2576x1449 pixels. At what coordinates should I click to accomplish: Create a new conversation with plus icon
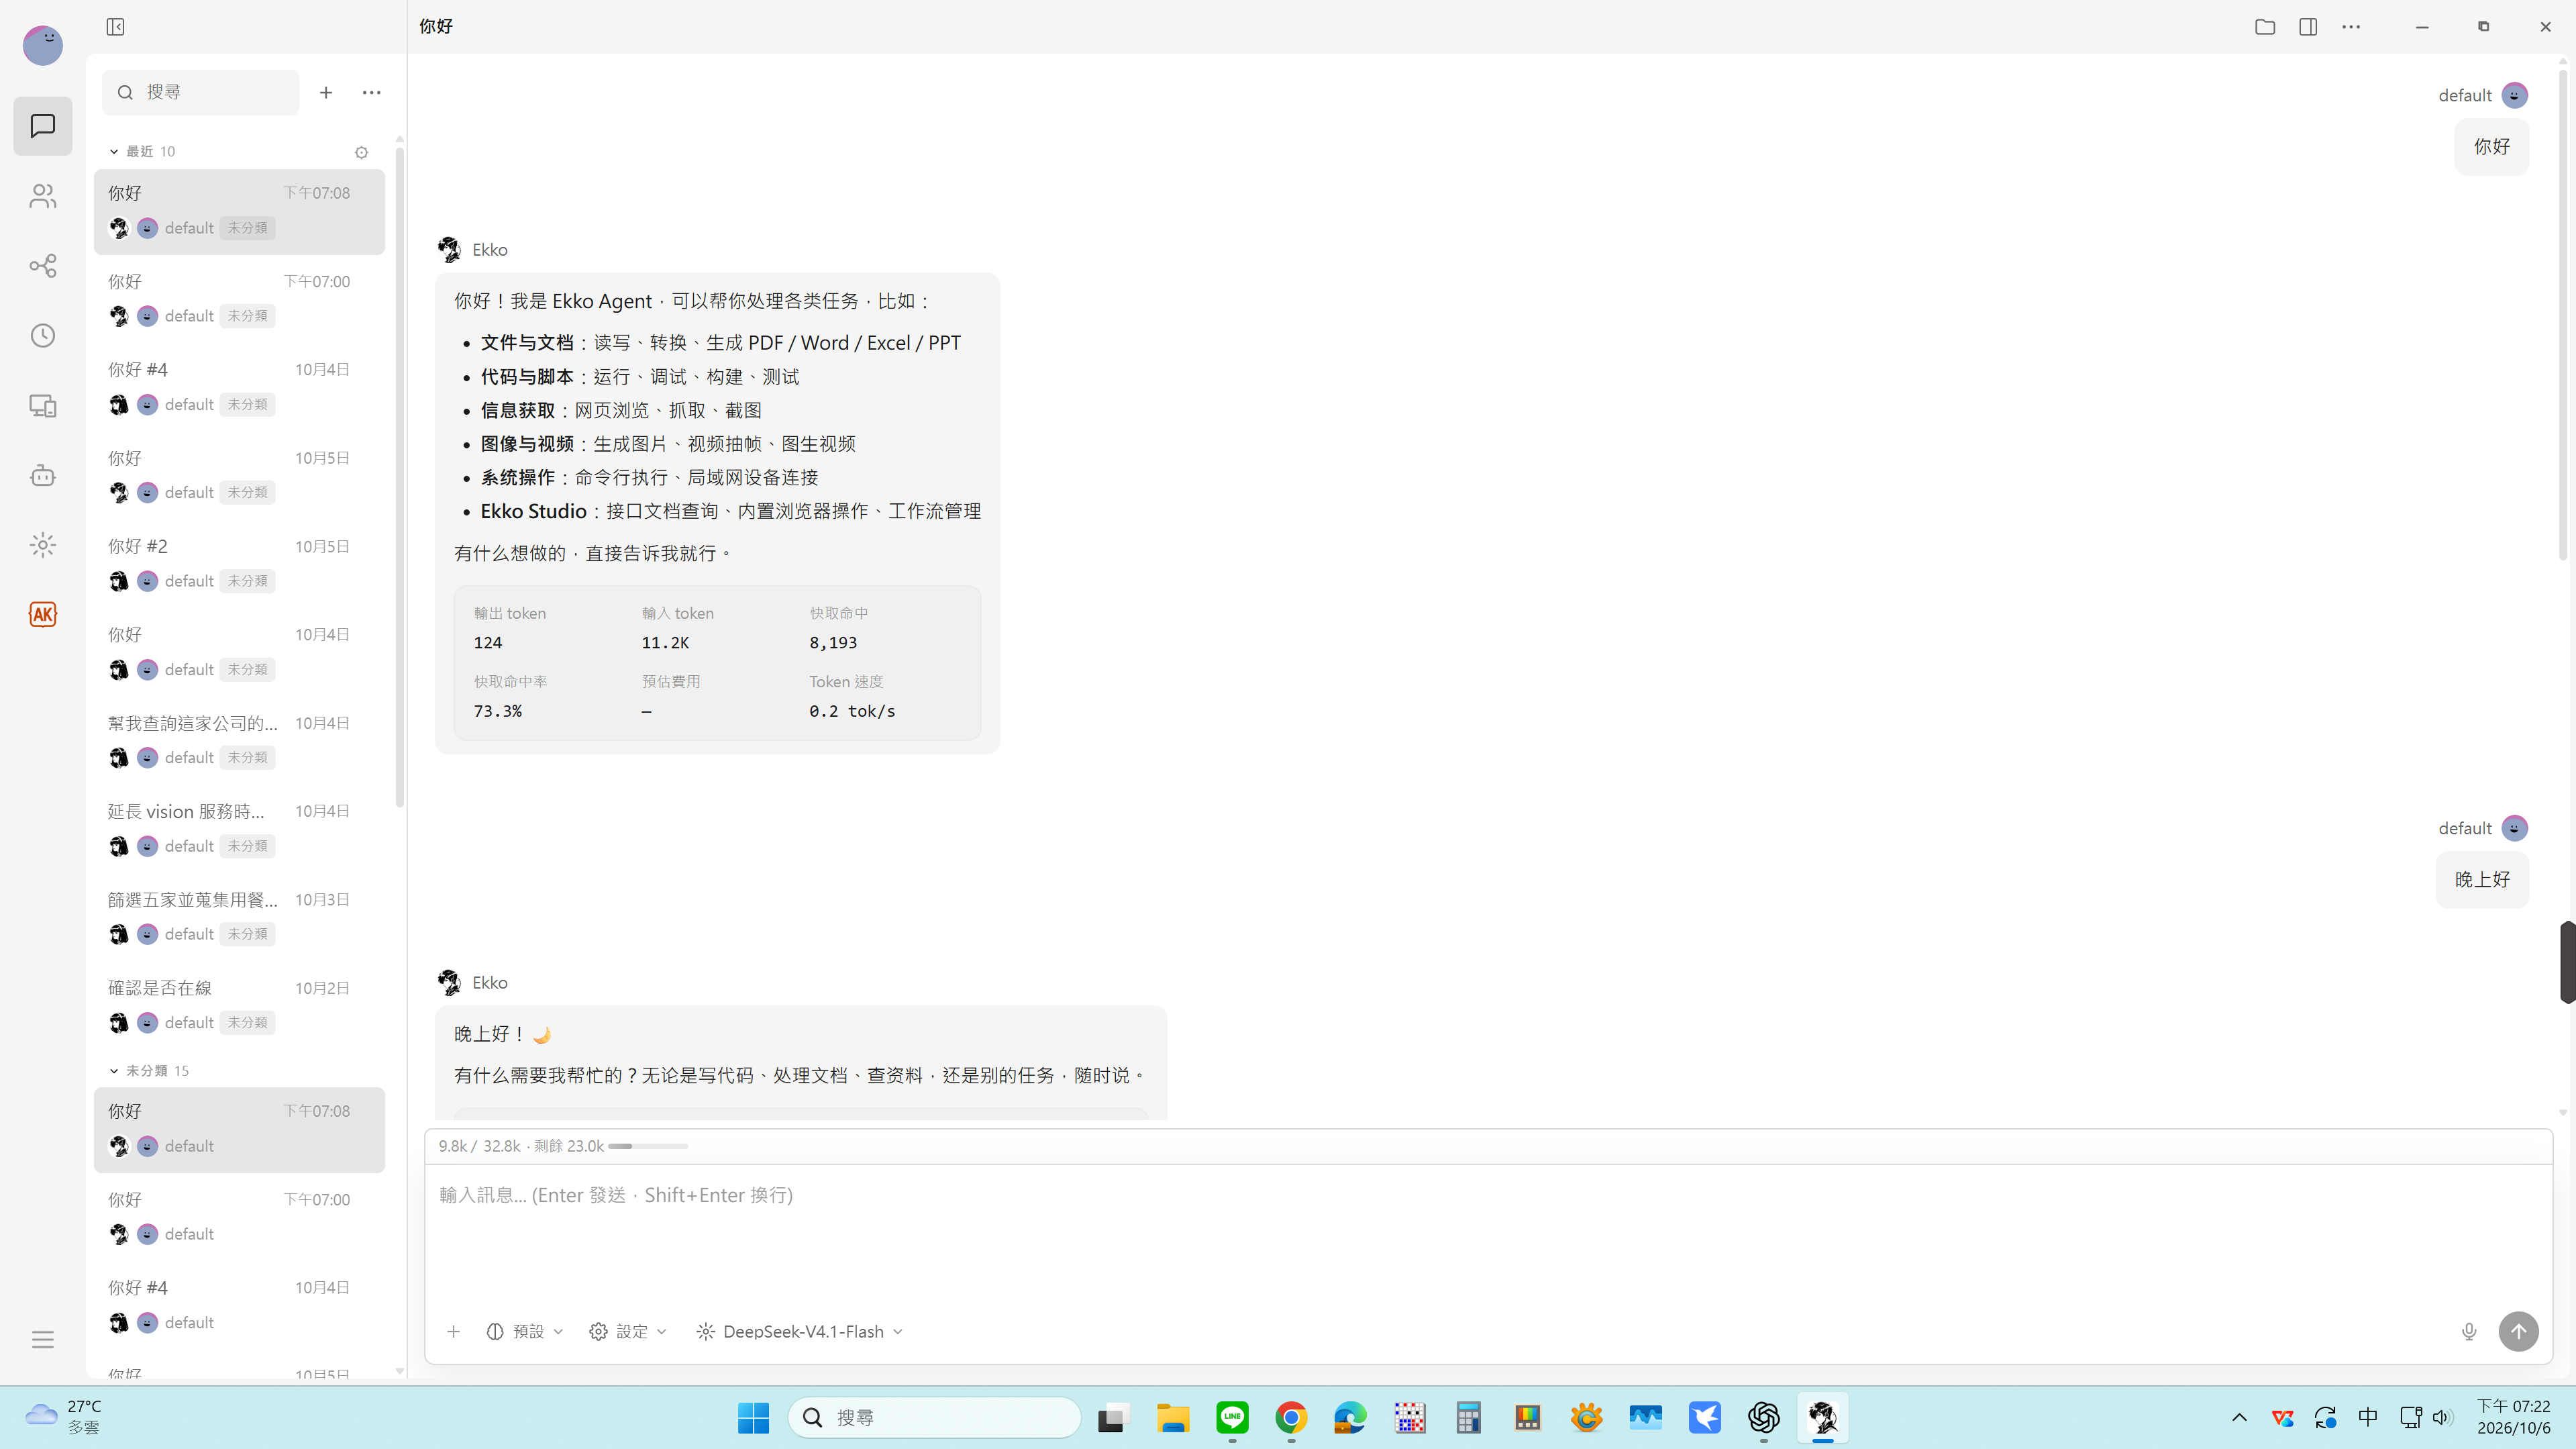click(x=326, y=92)
